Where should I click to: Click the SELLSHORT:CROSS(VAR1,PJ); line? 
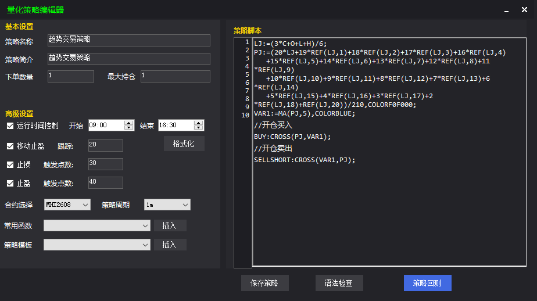pos(305,160)
